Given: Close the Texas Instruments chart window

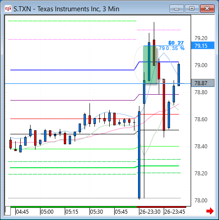Looking at the screenshot, I should point(207,9).
